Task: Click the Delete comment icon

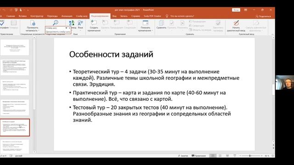Action: point(105,23)
